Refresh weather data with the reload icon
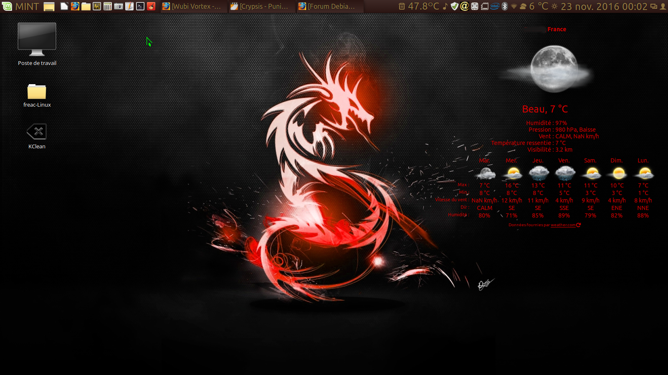This screenshot has height=375, width=668. [579, 225]
